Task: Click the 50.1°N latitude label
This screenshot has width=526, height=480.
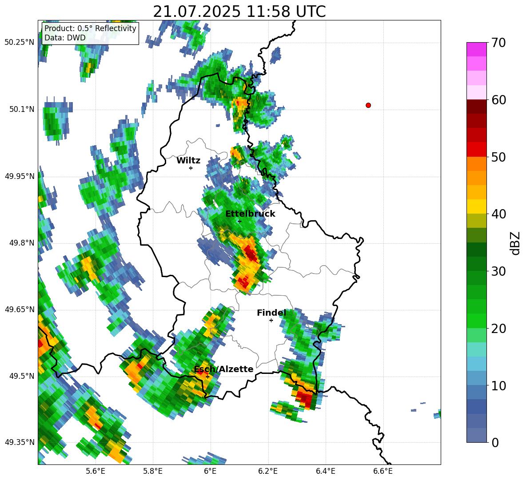Action: point(22,109)
